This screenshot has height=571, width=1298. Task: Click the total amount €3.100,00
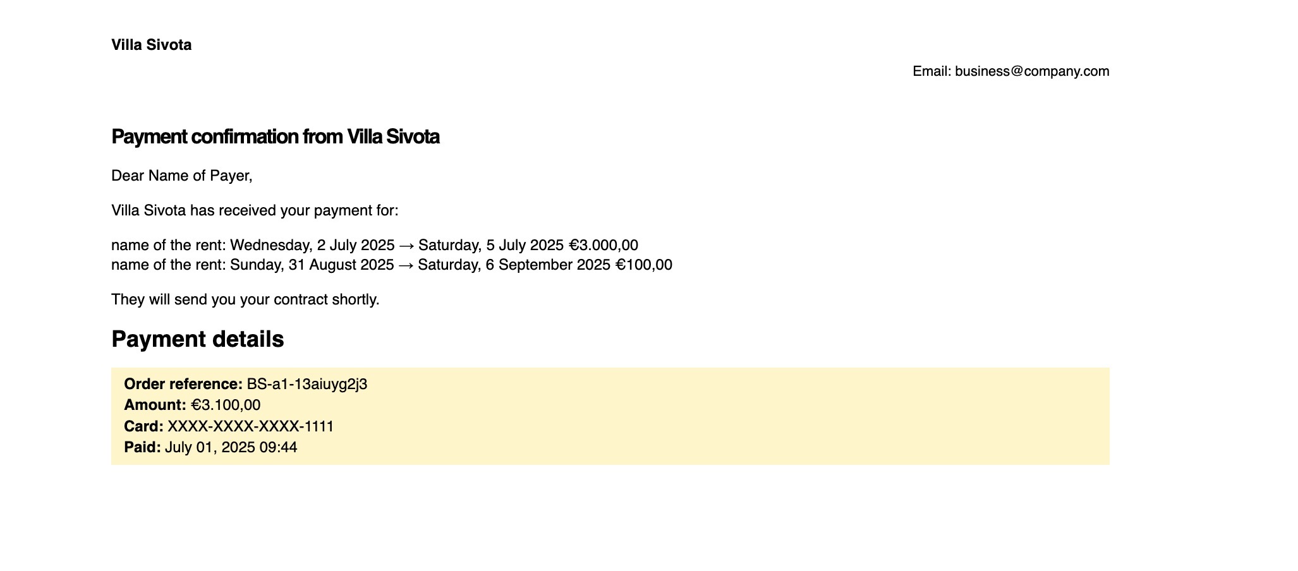[226, 405]
